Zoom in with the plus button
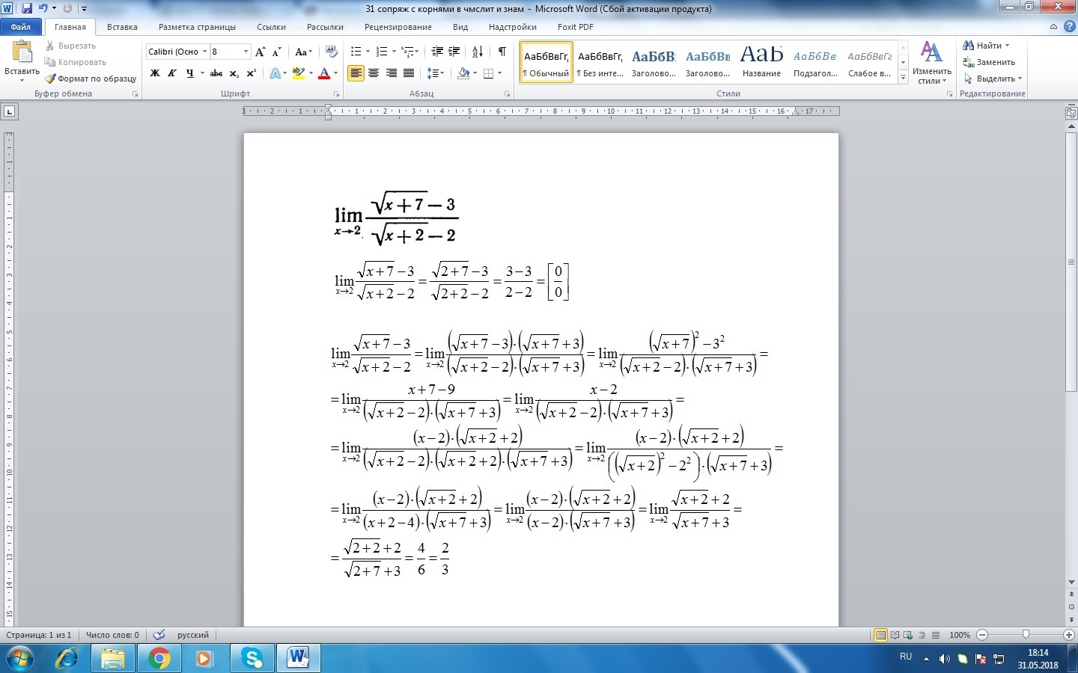The height and width of the screenshot is (673, 1078). coord(1068,635)
